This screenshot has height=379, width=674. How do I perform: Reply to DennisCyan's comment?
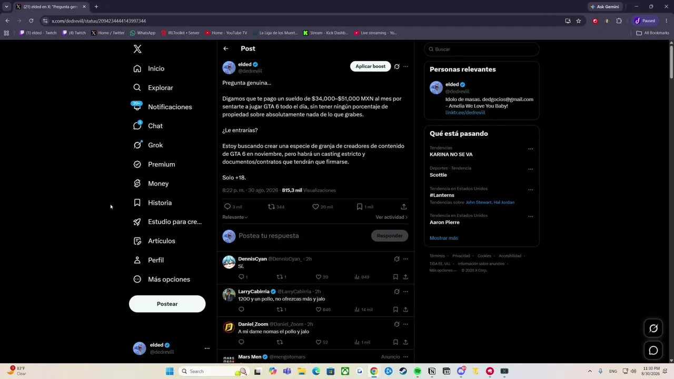[x=241, y=277]
